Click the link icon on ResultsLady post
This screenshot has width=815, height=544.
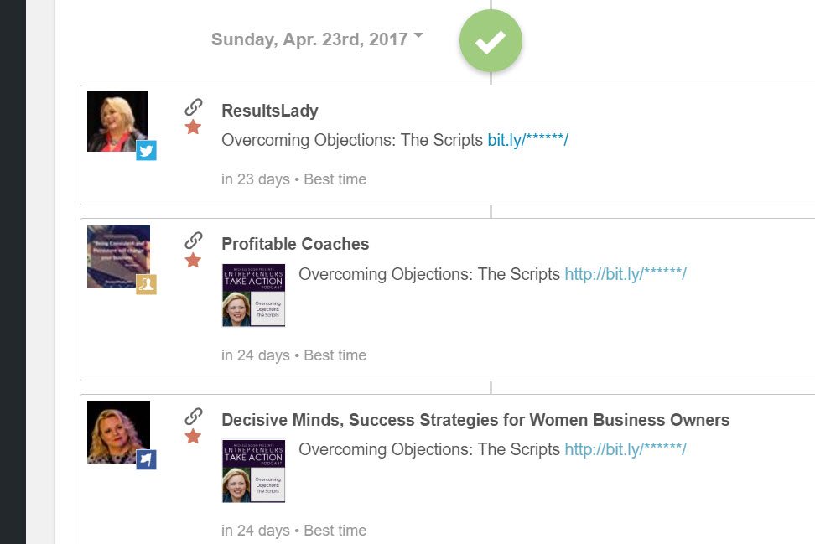[194, 107]
